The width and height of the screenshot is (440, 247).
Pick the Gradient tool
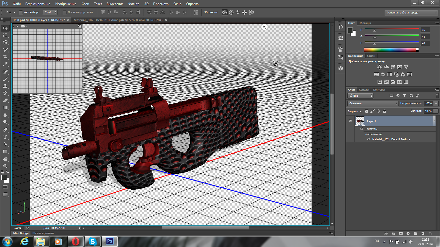point(5,108)
